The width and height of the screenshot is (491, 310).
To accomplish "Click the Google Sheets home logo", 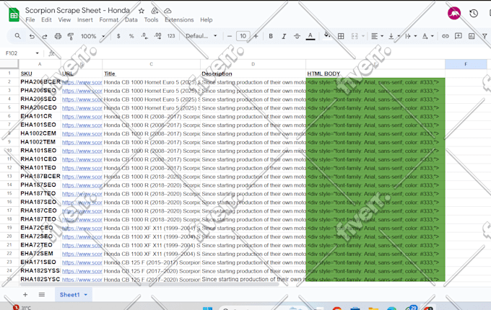I will pos(14,14).
